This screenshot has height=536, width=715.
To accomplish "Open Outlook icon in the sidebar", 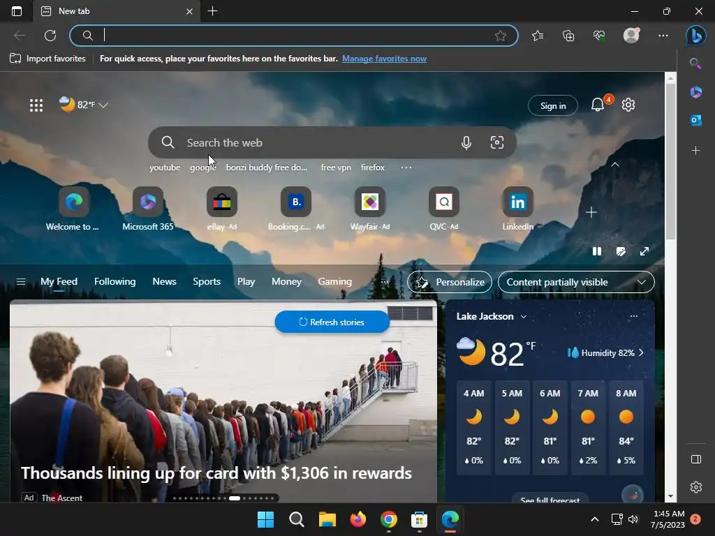I will point(696,120).
